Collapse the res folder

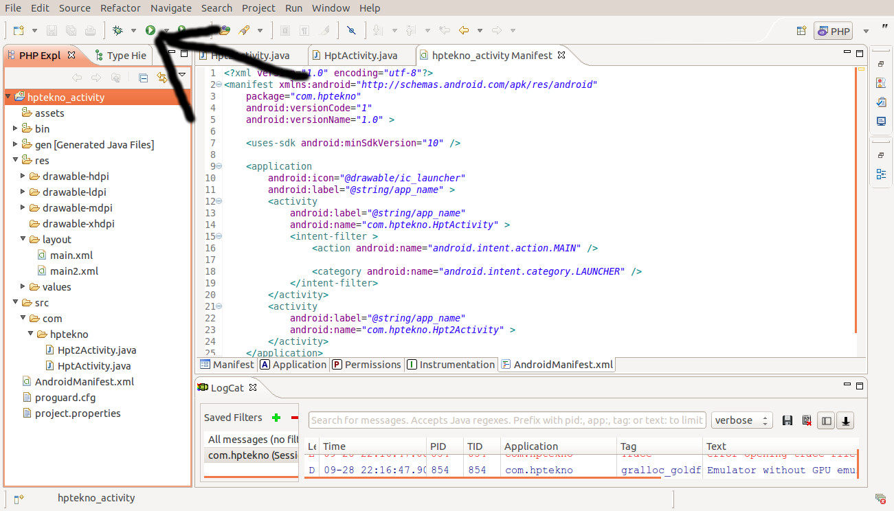coord(16,160)
